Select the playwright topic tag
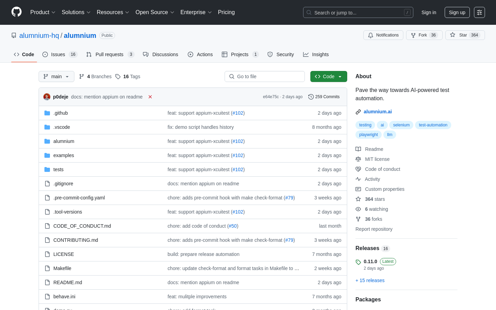496x310 pixels. click(369, 135)
